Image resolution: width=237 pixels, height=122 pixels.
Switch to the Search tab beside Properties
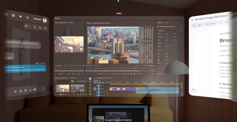(x=166, y=22)
